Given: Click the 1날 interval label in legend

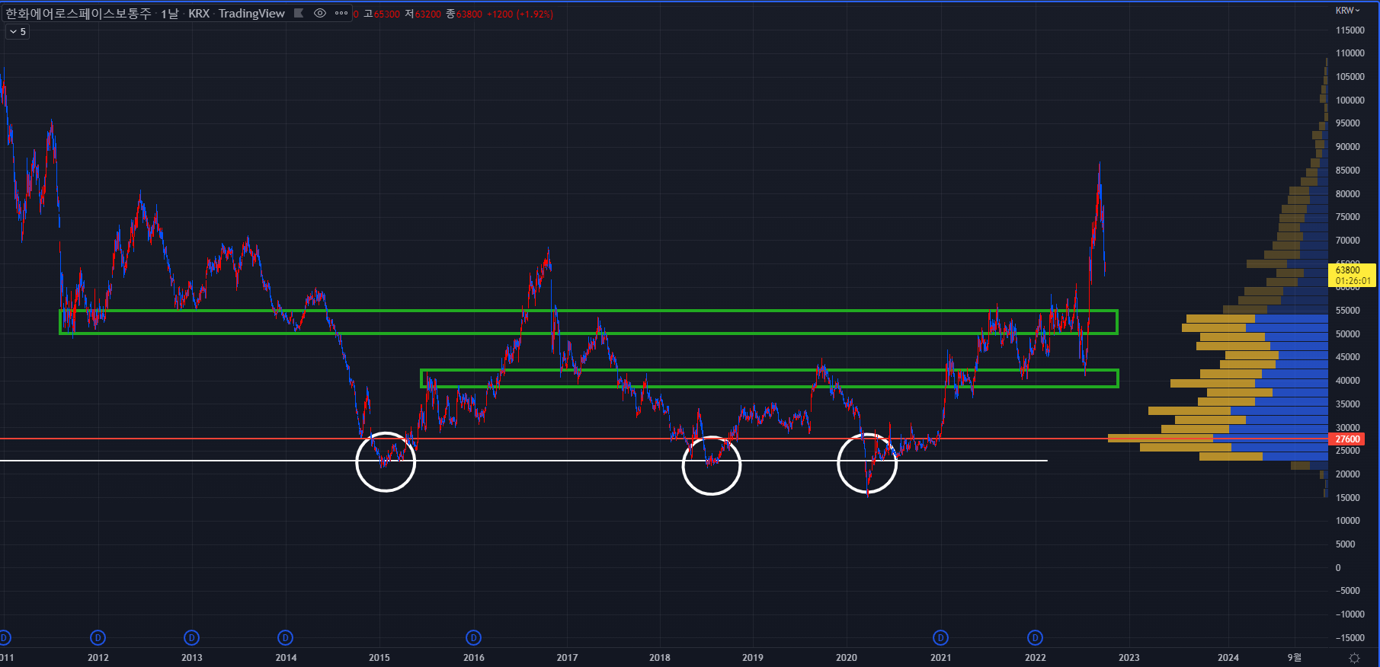Looking at the screenshot, I should tap(169, 14).
